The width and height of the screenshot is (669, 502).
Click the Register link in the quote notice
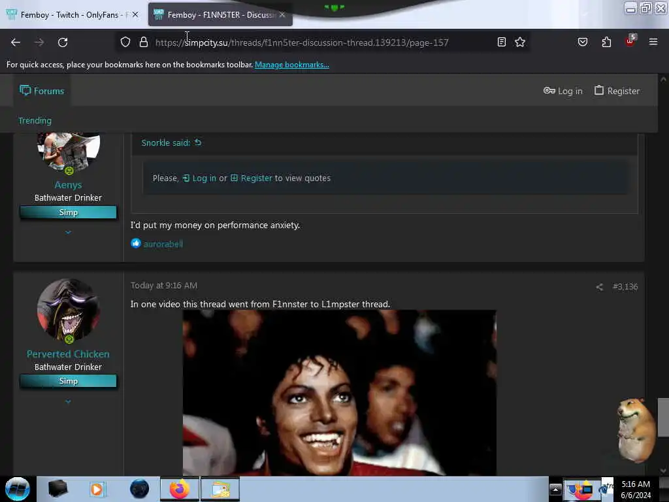[252, 178]
